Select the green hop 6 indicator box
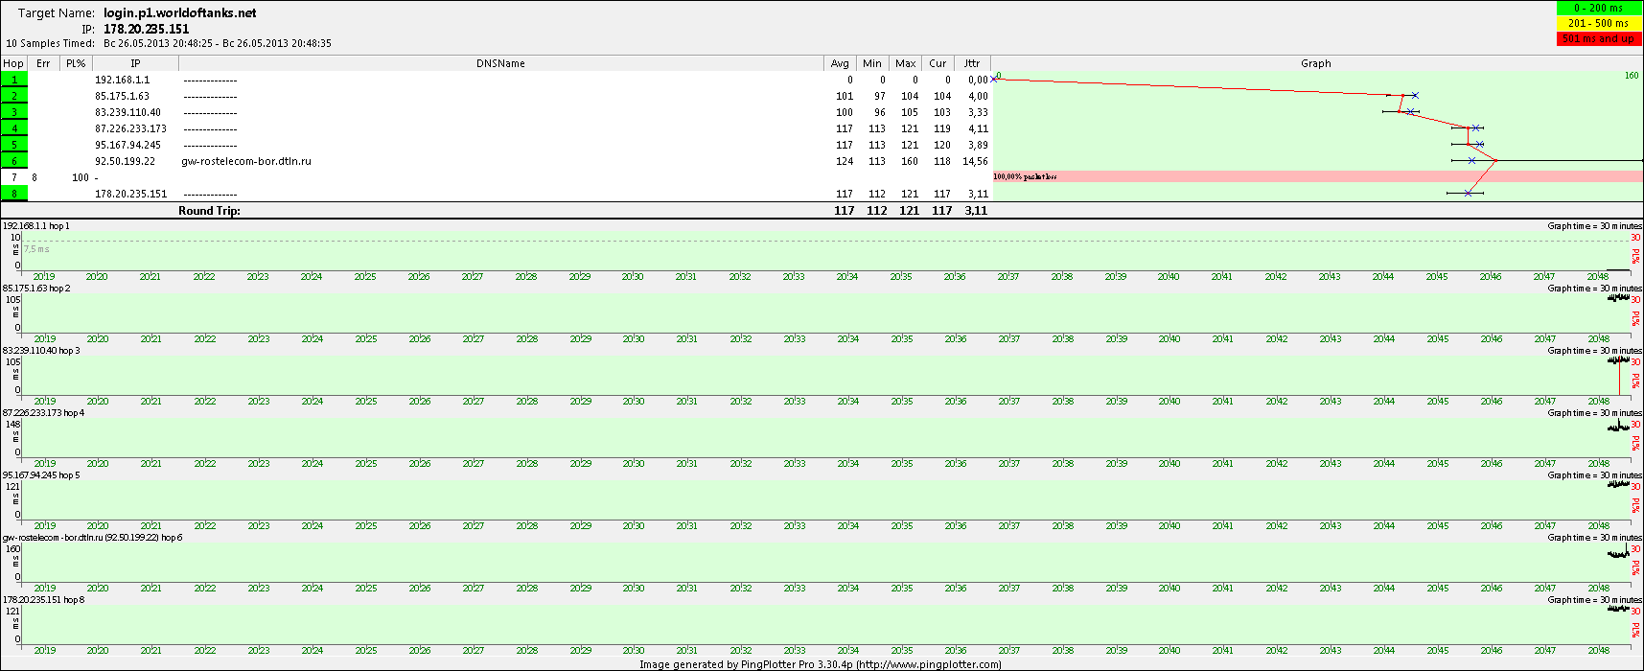The image size is (1644, 671). tap(14, 161)
